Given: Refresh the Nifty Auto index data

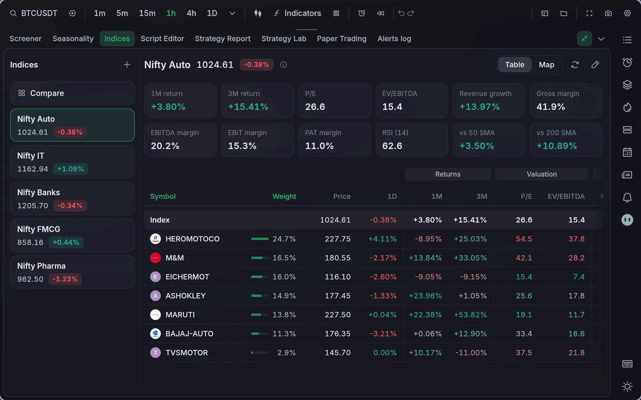Looking at the screenshot, I should [575, 65].
